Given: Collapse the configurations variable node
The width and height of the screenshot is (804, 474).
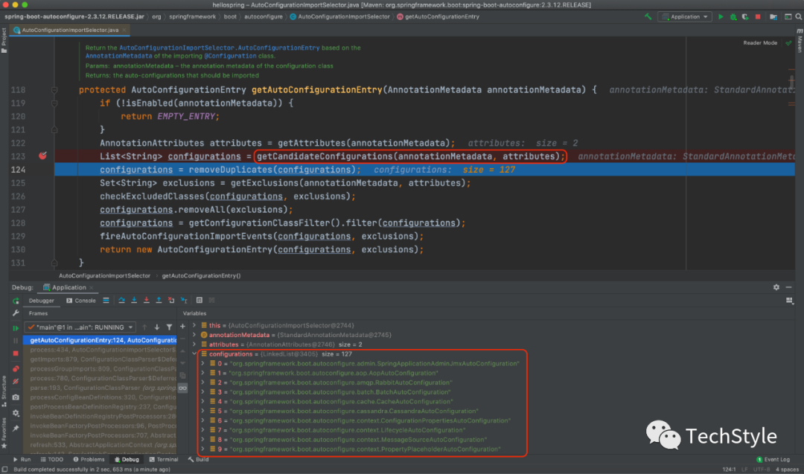Looking at the screenshot, I should pyautogui.click(x=194, y=354).
